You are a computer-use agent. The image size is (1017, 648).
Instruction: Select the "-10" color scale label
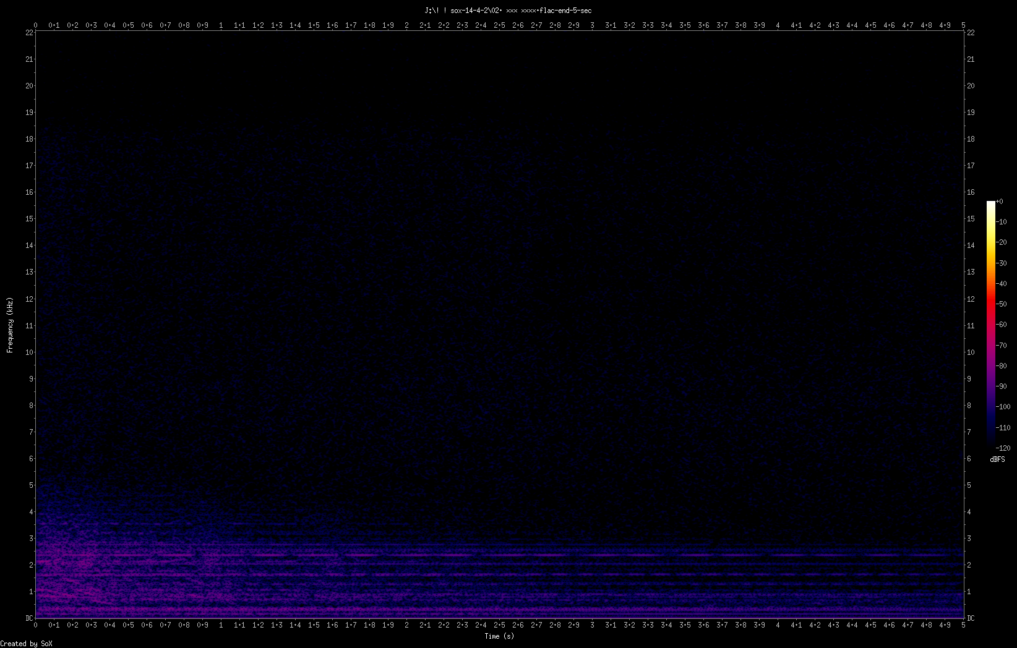(x=1002, y=222)
